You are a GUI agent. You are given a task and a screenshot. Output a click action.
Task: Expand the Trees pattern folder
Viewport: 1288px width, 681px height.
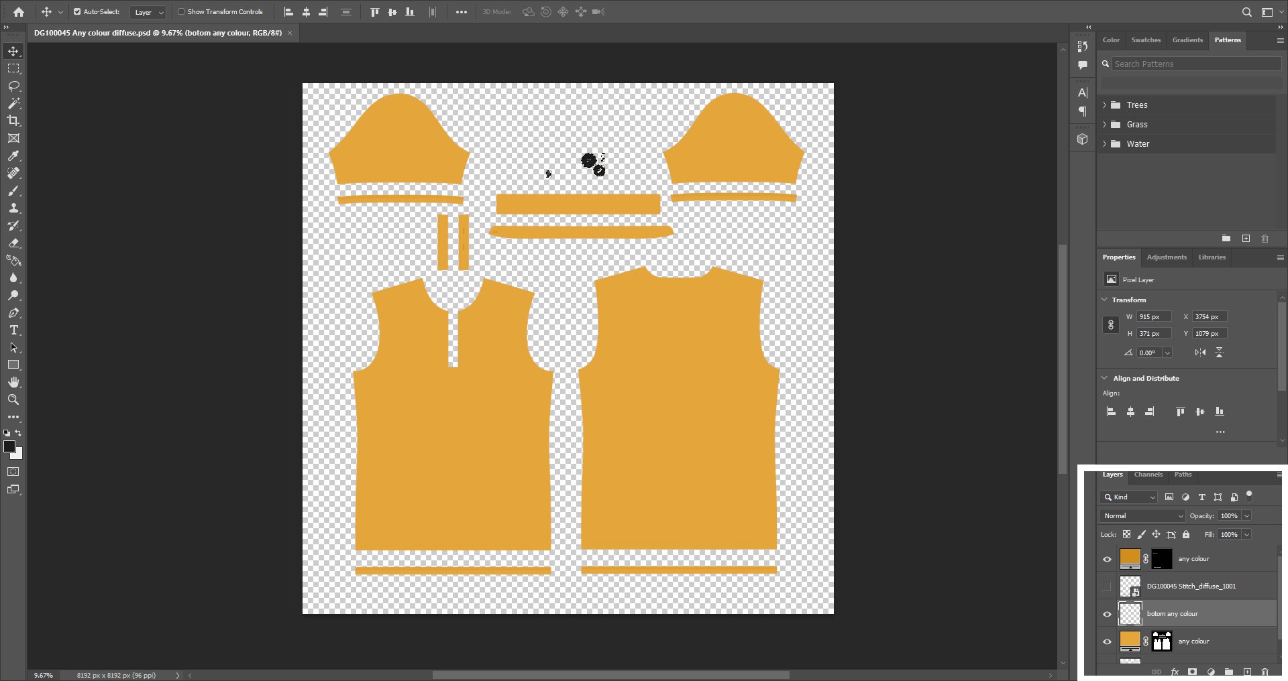(1104, 105)
